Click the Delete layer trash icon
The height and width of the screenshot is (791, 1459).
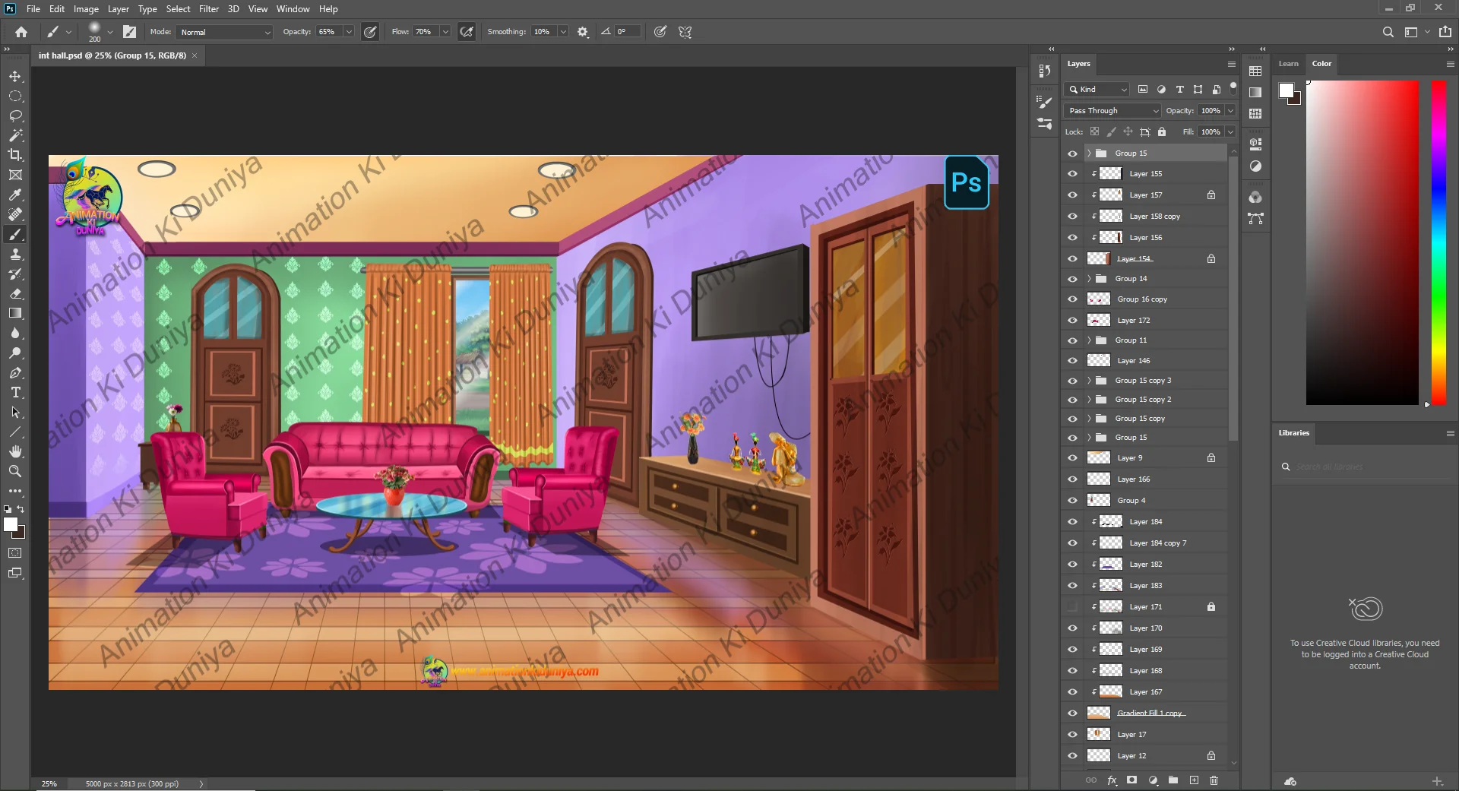tap(1214, 780)
